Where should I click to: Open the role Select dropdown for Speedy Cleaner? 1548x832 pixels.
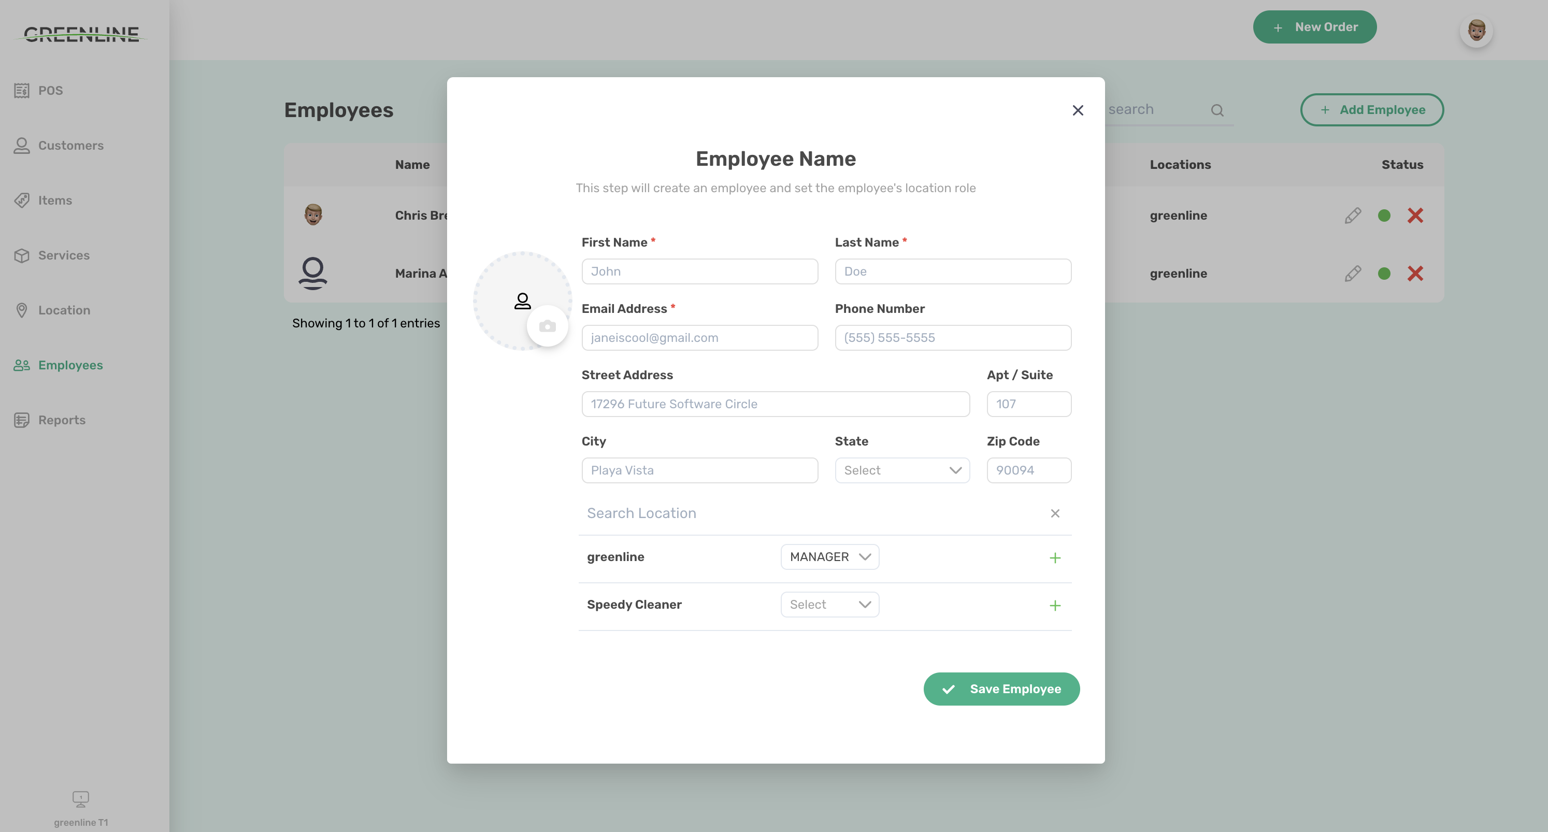tap(829, 605)
